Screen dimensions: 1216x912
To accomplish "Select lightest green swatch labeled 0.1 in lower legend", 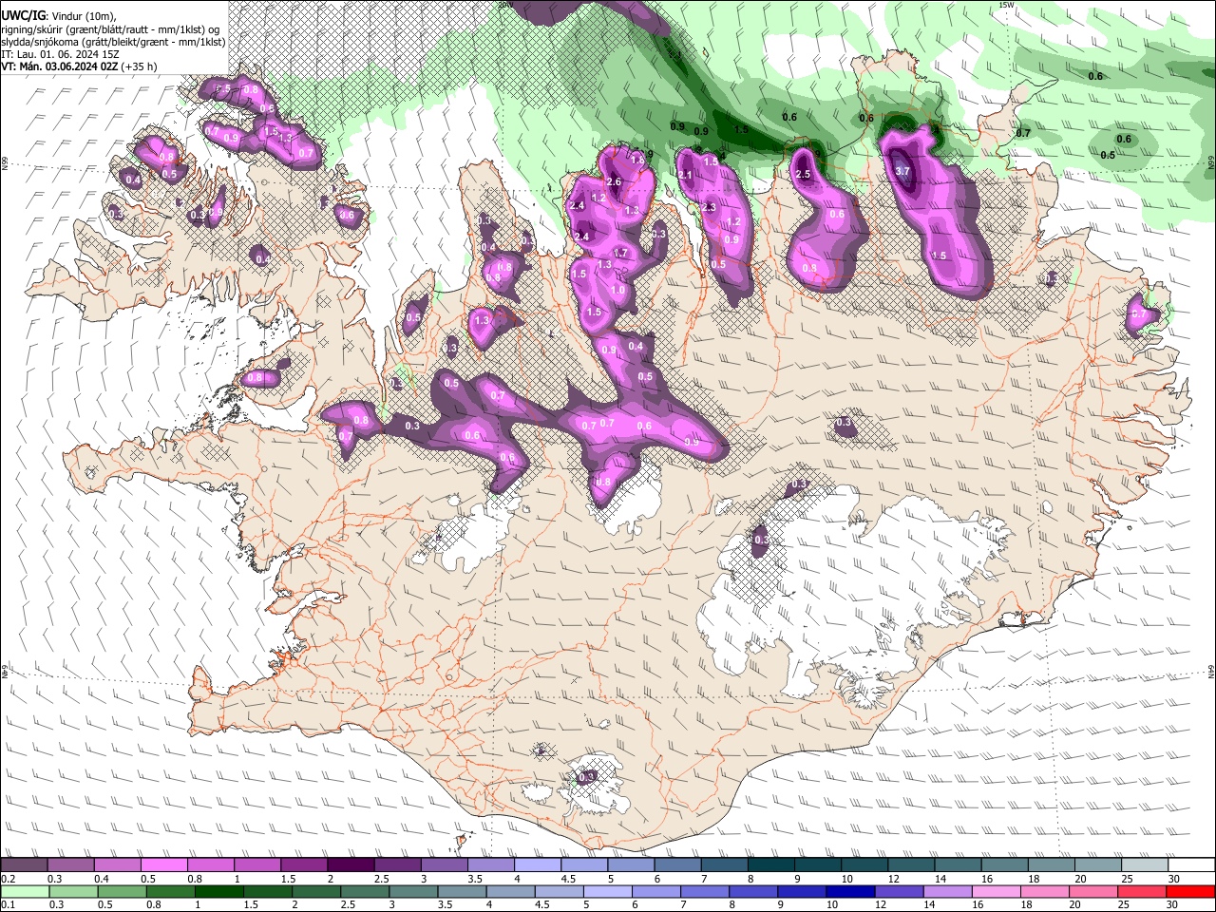I will 26,891.
